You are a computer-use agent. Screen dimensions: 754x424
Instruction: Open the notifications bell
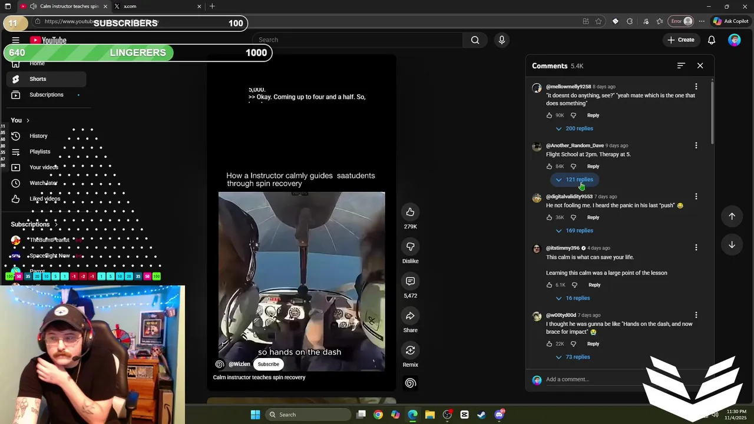point(712,40)
